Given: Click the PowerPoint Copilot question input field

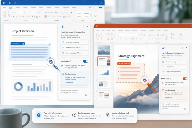Looking at the screenshot, I should [x=174, y=106].
